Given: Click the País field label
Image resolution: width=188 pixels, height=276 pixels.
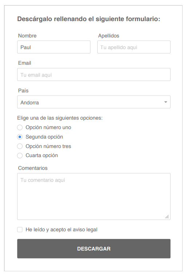Looking at the screenshot, I should click(x=23, y=91).
